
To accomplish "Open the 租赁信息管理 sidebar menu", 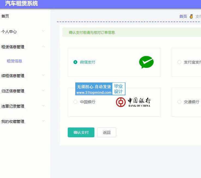I will (x=13, y=47).
